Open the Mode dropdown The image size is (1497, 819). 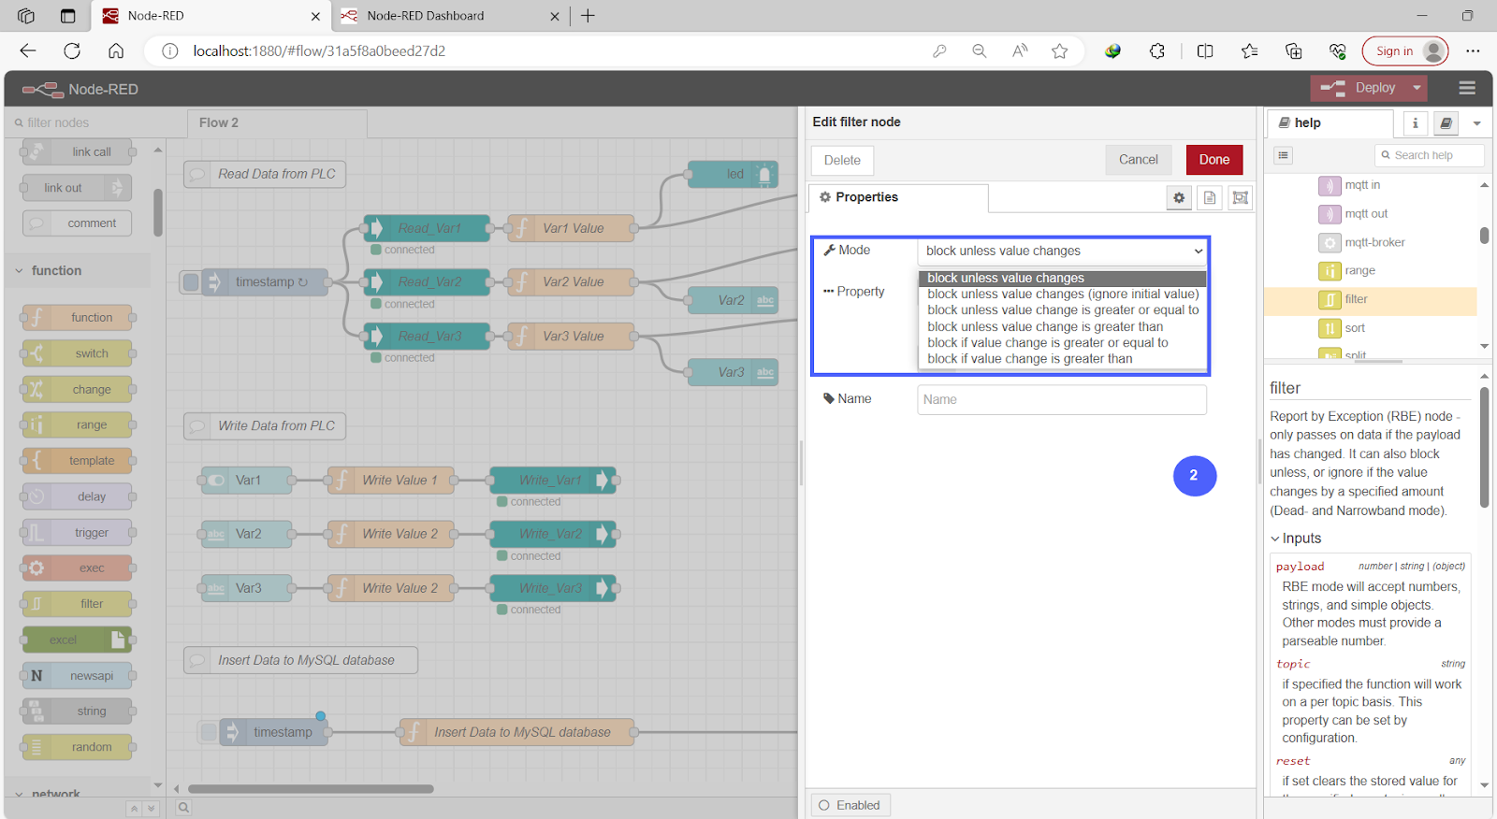pyautogui.click(x=1062, y=251)
